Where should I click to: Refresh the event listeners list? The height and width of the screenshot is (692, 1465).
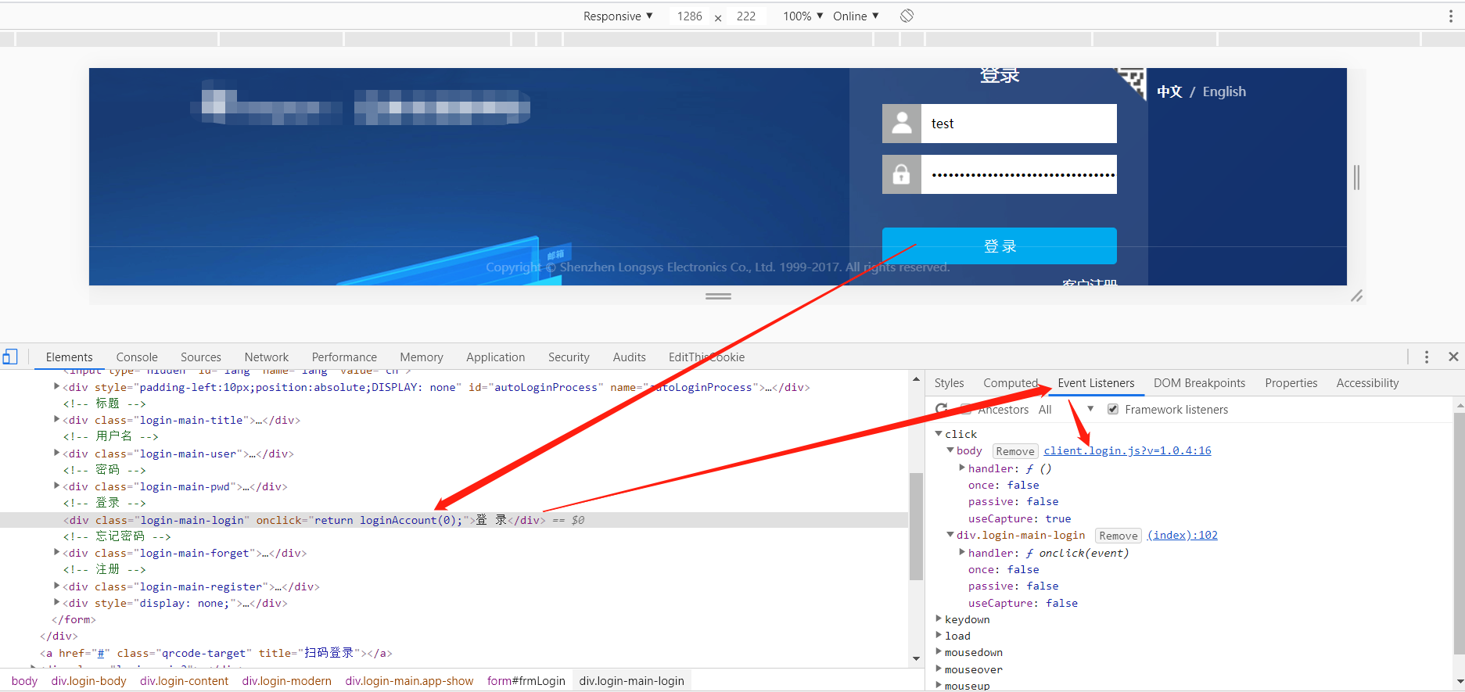coord(942,409)
